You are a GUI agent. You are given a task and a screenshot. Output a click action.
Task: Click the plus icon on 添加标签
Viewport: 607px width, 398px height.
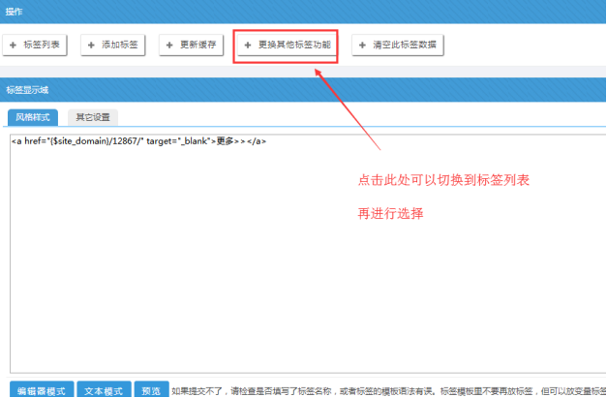point(92,46)
